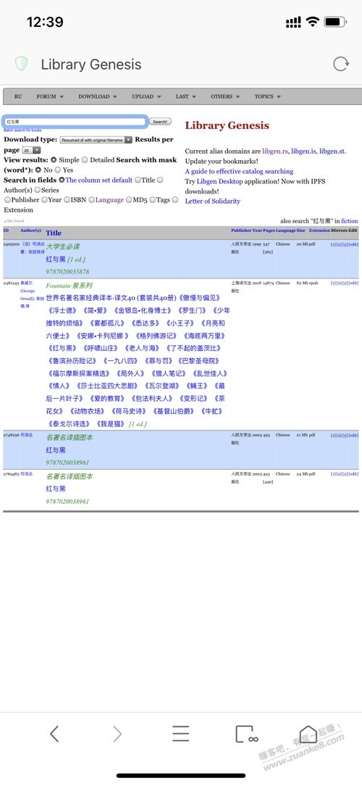Image resolution: width=362 pixels, height=785 pixels.
Task: Select 'The column set default' search field
Action: (x=62, y=180)
